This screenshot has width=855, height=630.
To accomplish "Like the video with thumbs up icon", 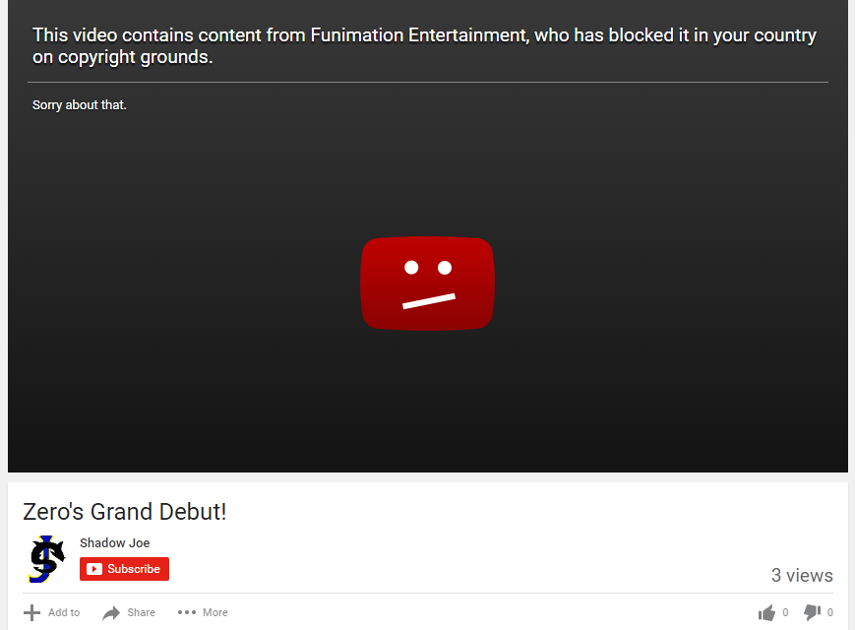I will pyautogui.click(x=766, y=613).
